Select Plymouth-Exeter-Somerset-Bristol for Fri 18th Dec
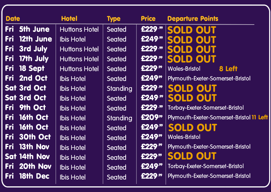This screenshot has height=192, width=271. [x=209, y=176]
